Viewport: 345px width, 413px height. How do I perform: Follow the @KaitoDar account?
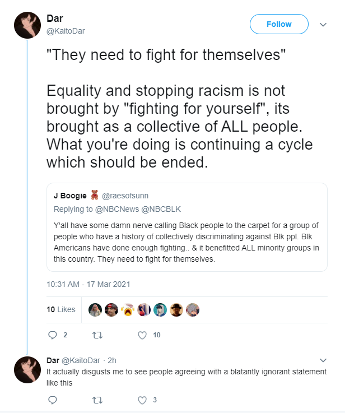(279, 24)
